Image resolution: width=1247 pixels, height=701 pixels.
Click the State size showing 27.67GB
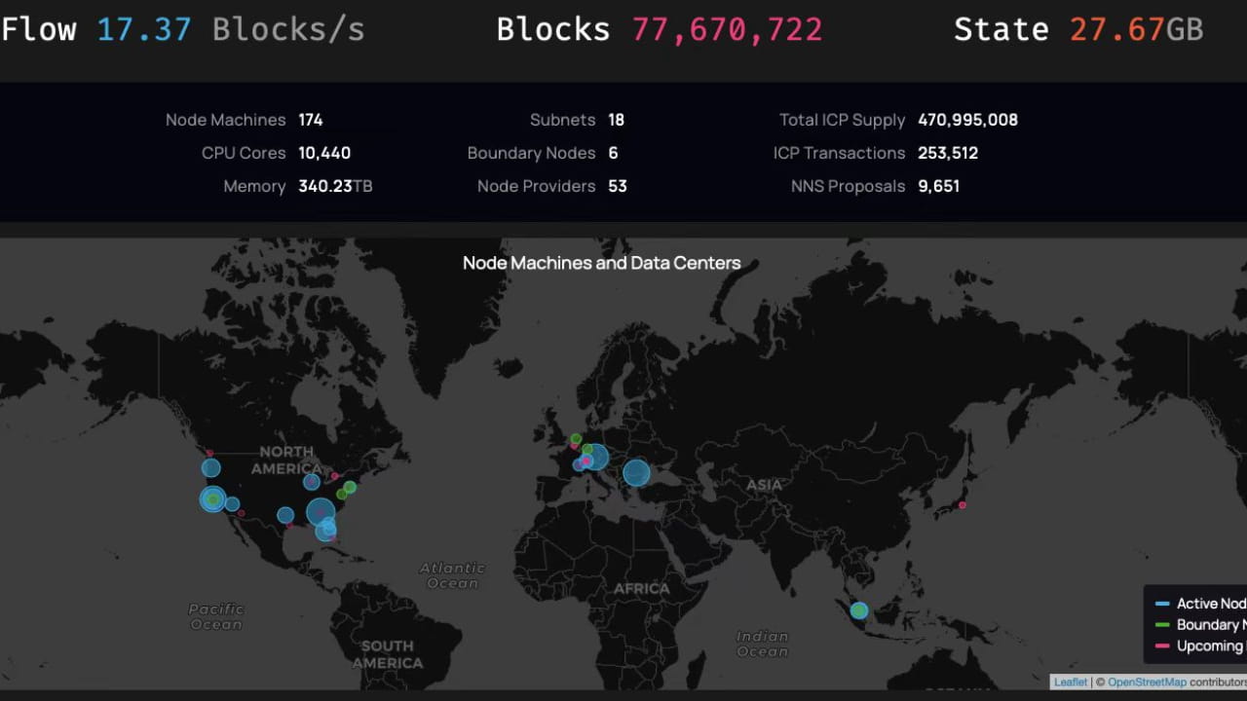(x=1135, y=29)
